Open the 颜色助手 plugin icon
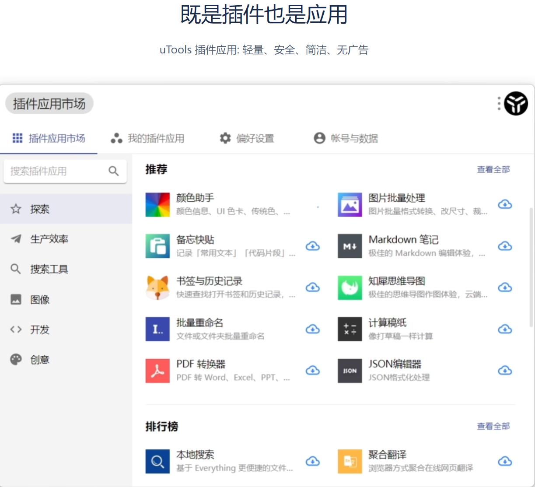Screen dimensions: 535x487 click(x=157, y=204)
